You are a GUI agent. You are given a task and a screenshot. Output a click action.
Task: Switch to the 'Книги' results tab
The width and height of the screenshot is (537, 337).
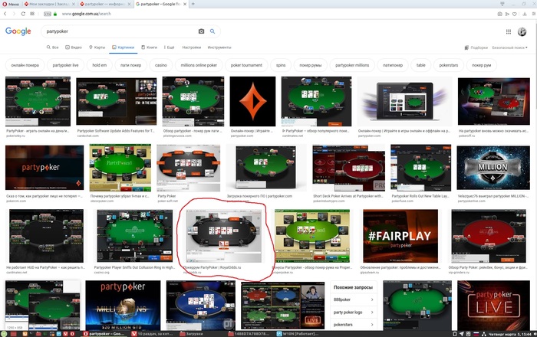(150, 47)
